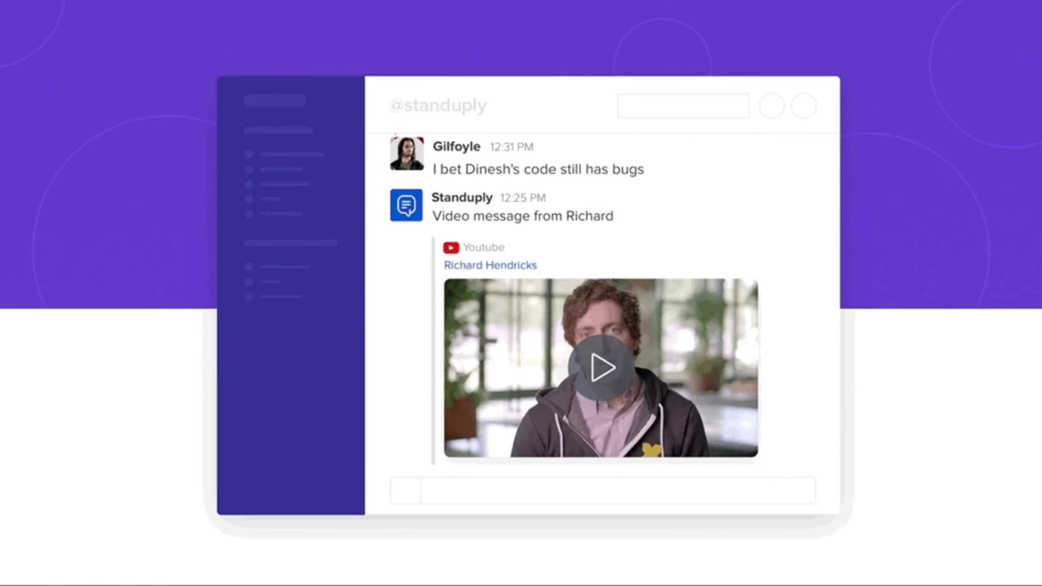
Task: Select 'I bet Dinesh's code still has bugs' message
Action: tap(538, 169)
